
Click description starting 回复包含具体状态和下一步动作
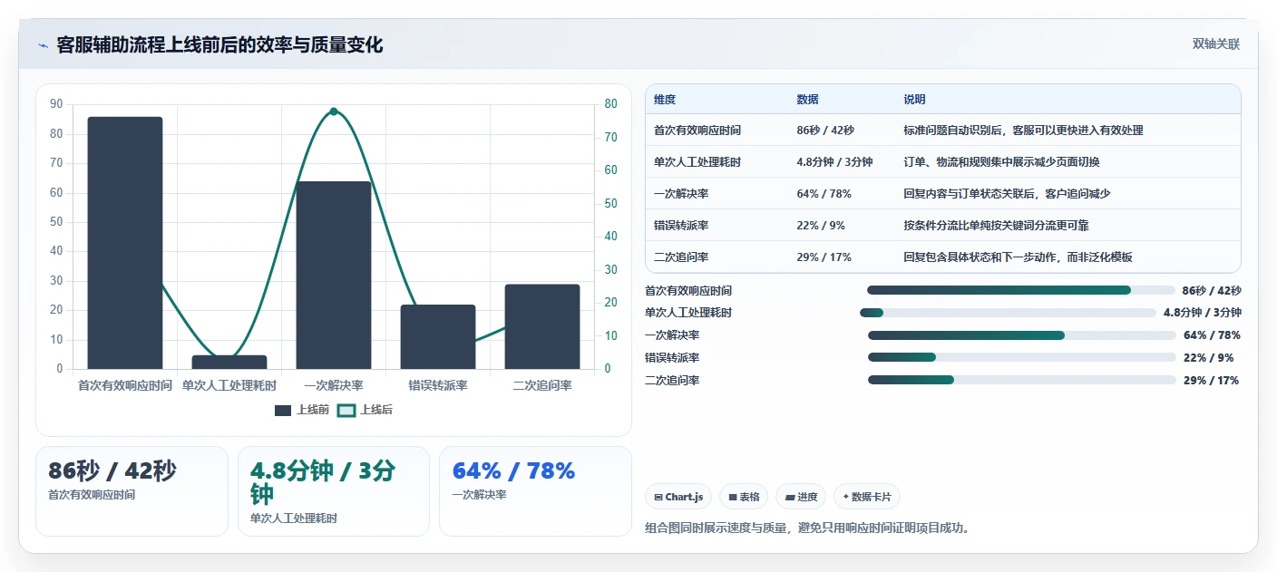[1018, 257]
